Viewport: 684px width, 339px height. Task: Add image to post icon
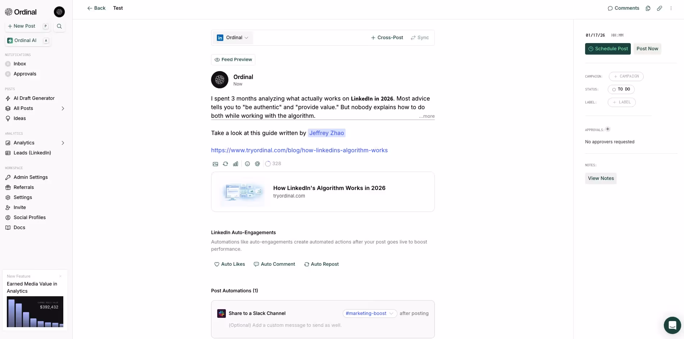pyautogui.click(x=215, y=164)
